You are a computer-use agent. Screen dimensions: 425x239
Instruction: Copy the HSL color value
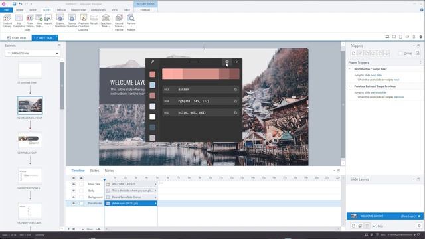tap(235, 113)
